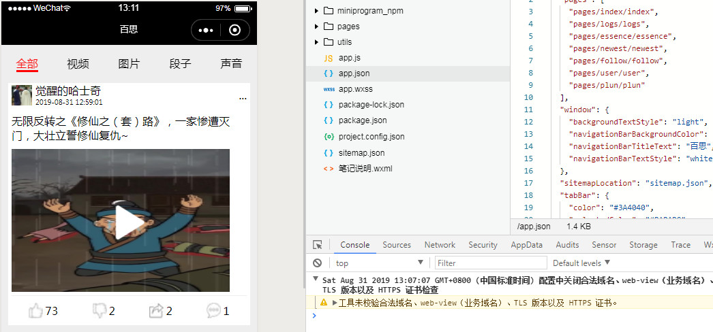The height and width of the screenshot is (332, 713).
Task: Switch to the AppData devtools tab
Action: [526, 245]
